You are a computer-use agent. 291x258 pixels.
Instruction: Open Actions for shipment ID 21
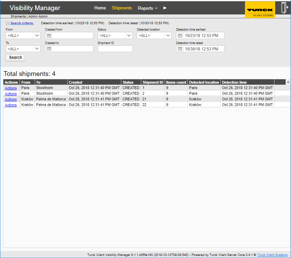click(11, 99)
